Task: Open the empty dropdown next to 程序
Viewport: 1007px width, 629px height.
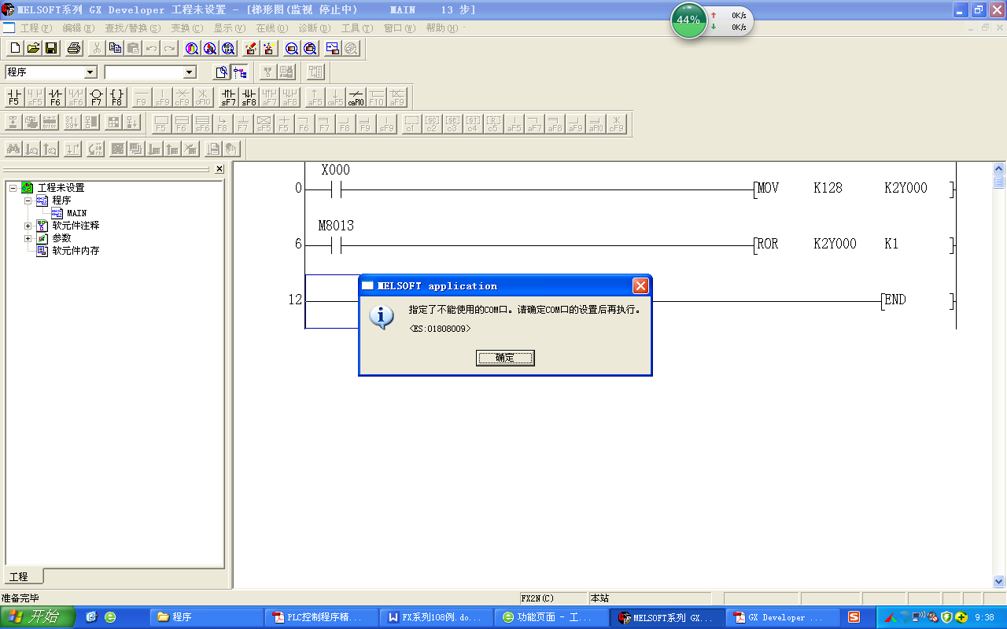Action: tap(189, 72)
